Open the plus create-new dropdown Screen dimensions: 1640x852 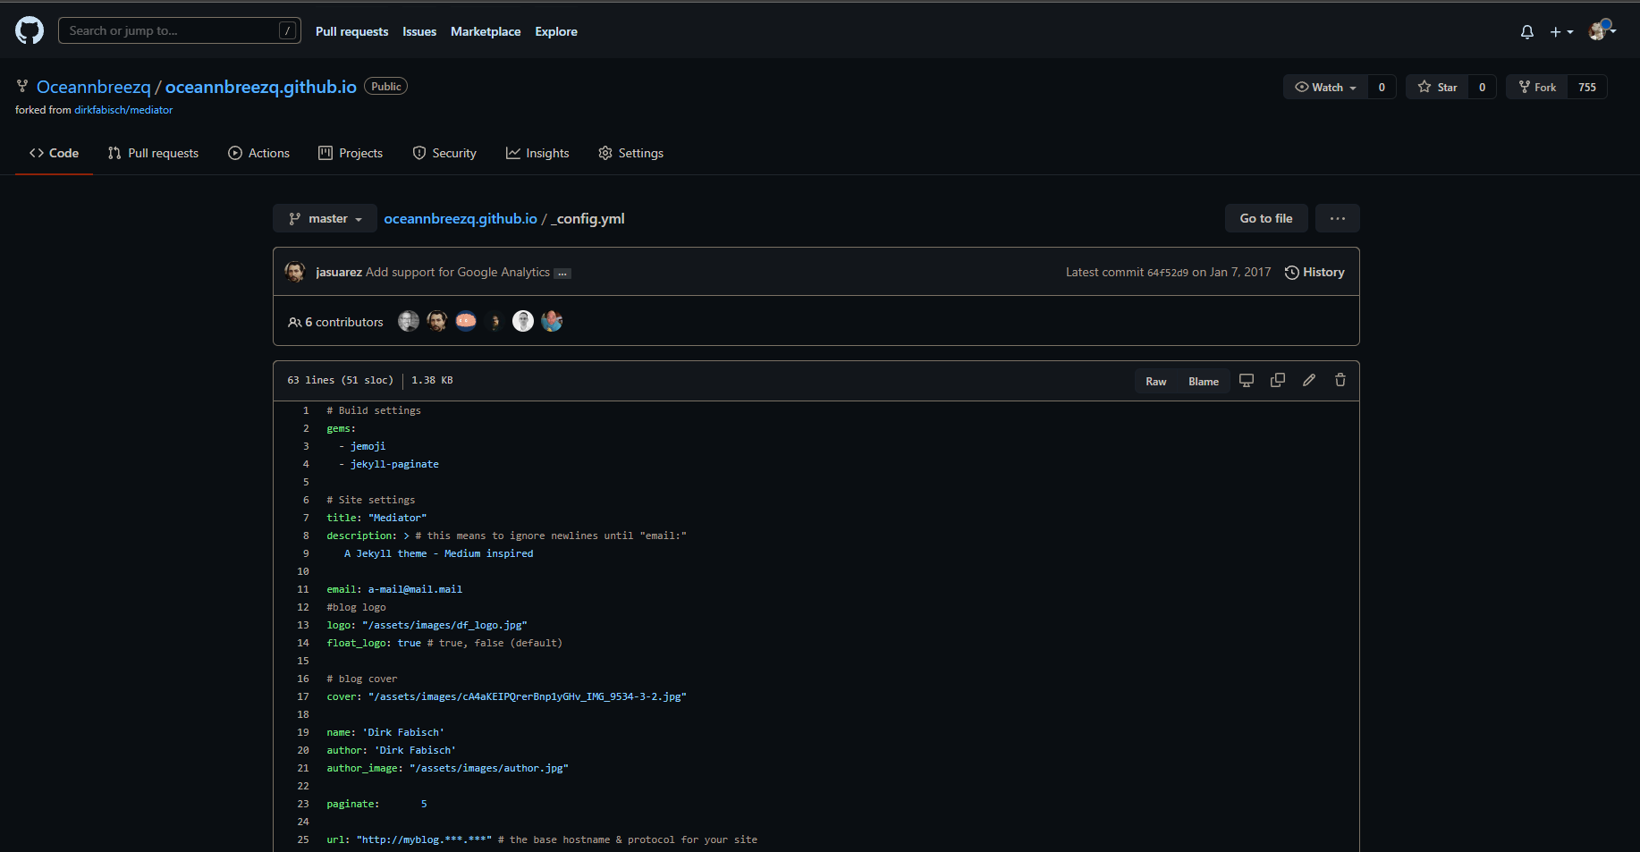click(x=1561, y=31)
